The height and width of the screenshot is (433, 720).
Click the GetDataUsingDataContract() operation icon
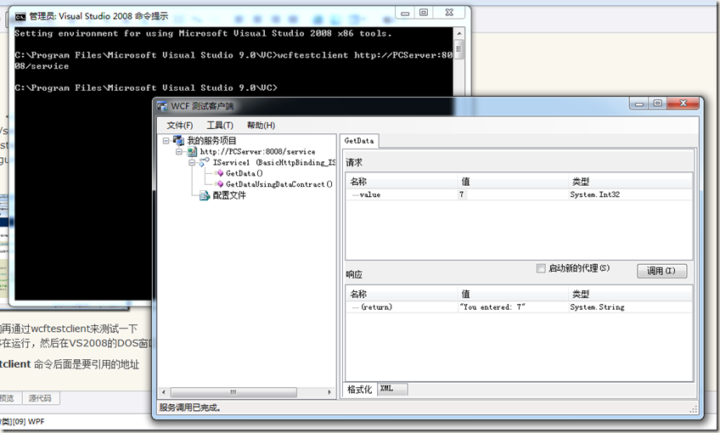(220, 184)
